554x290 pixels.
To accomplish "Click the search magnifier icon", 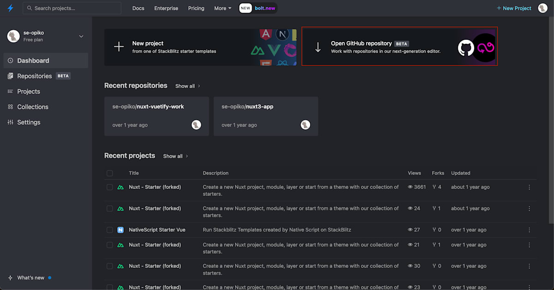I will coord(30,8).
